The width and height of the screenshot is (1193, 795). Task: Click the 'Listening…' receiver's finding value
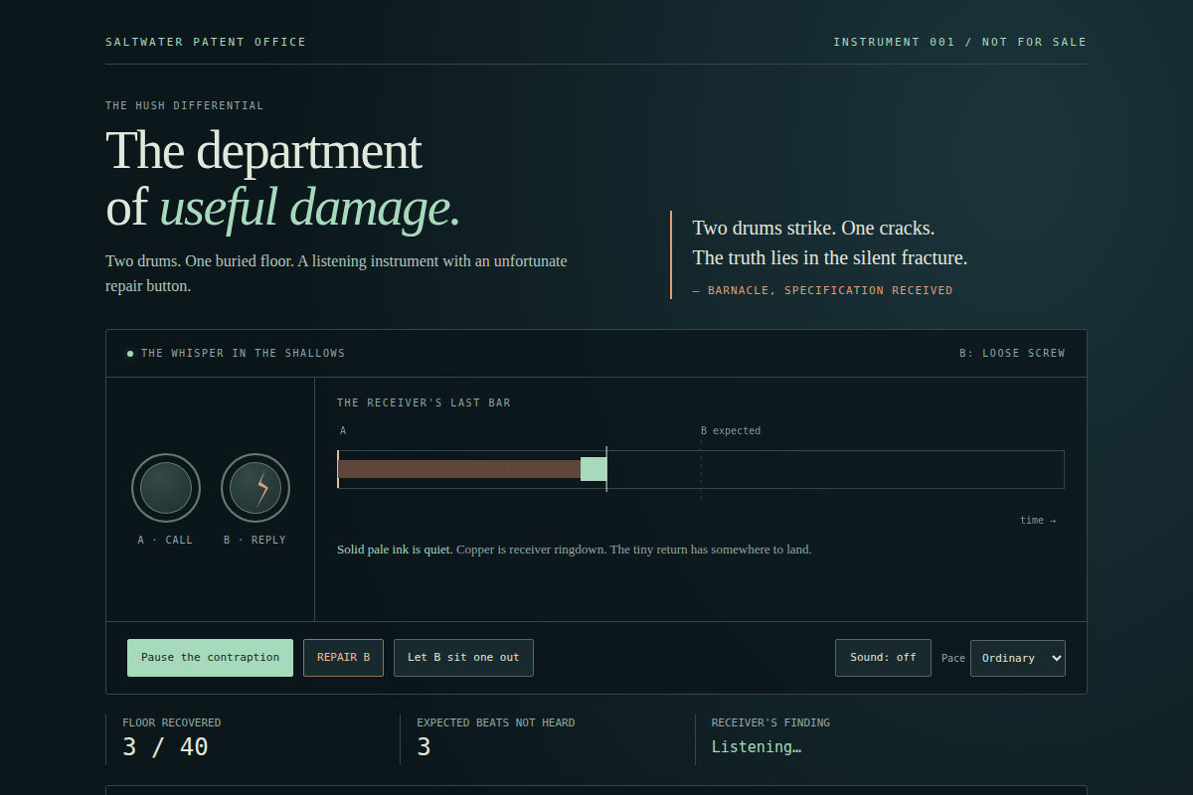757,747
